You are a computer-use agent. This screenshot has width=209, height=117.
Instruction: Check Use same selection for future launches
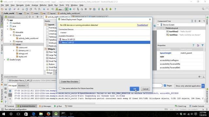click(x=60, y=88)
